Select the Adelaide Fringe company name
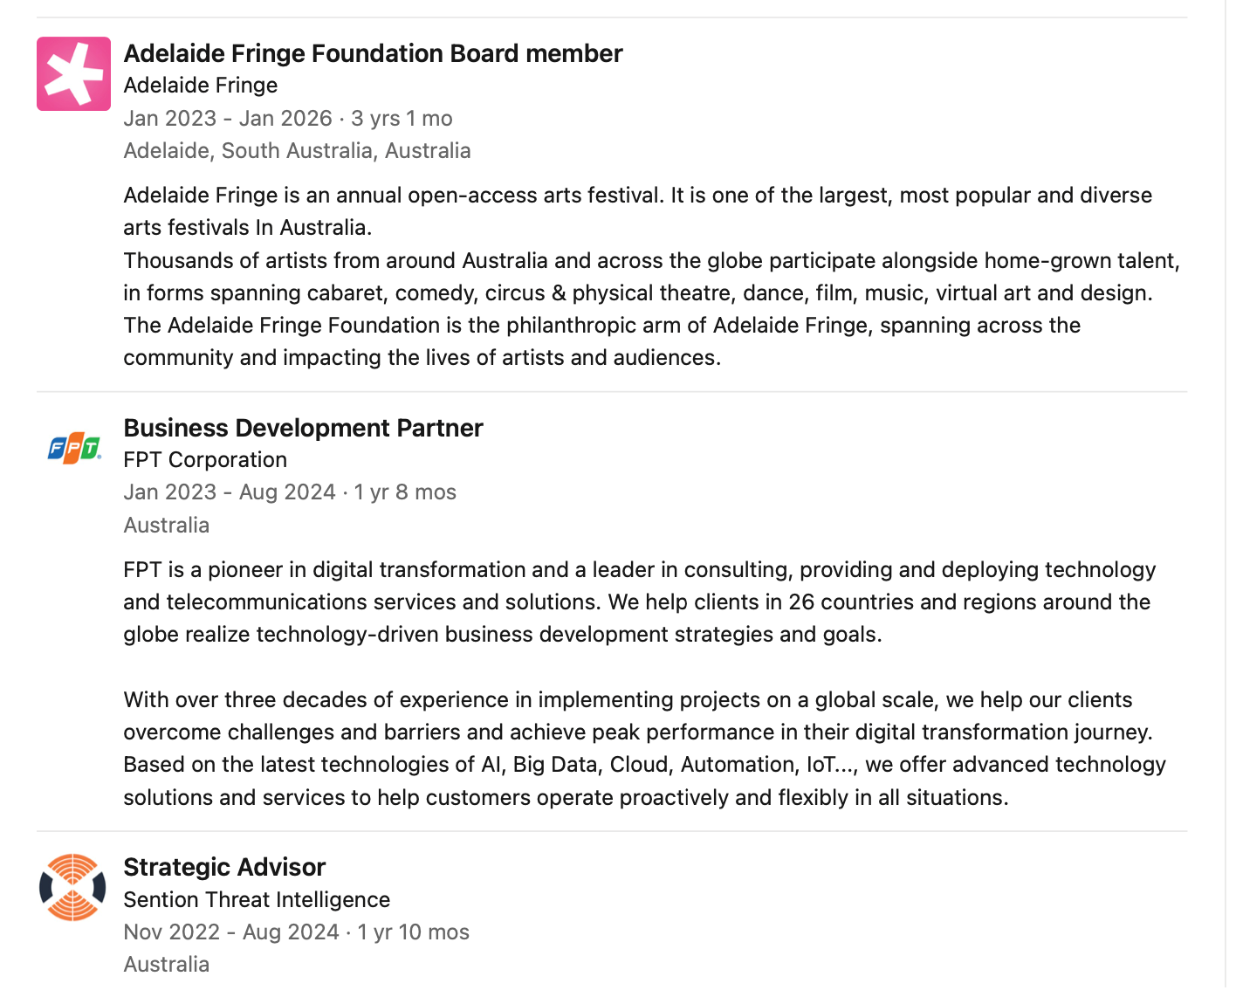Viewport: 1236px width, 1004px height. tap(201, 86)
